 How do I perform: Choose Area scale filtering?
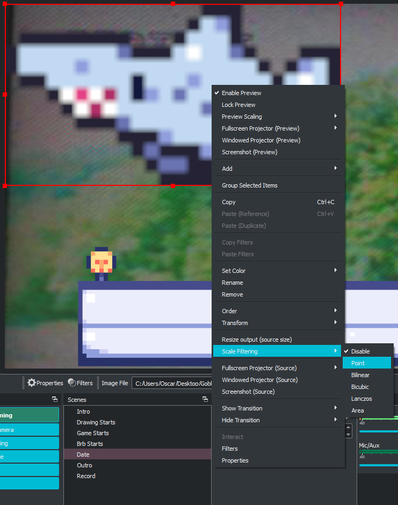point(367,410)
